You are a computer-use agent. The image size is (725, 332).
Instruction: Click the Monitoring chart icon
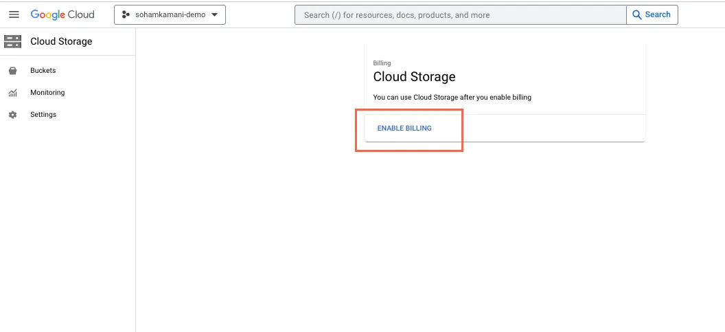(12, 93)
